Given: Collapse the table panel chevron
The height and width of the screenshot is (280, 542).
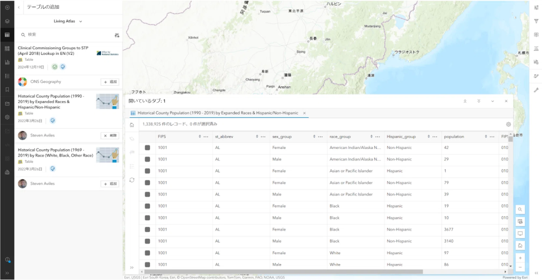Looking at the screenshot, I should click(x=492, y=101).
